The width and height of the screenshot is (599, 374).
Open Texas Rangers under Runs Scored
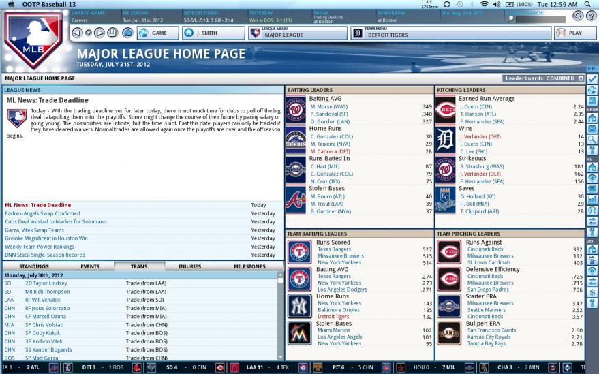[335, 249]
